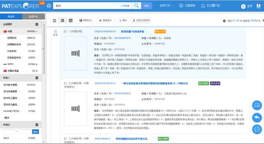This screenshot has width=264, height=144.
Task: Open 生态圈产品 in top navigation
Action: (x=210, y=6)
